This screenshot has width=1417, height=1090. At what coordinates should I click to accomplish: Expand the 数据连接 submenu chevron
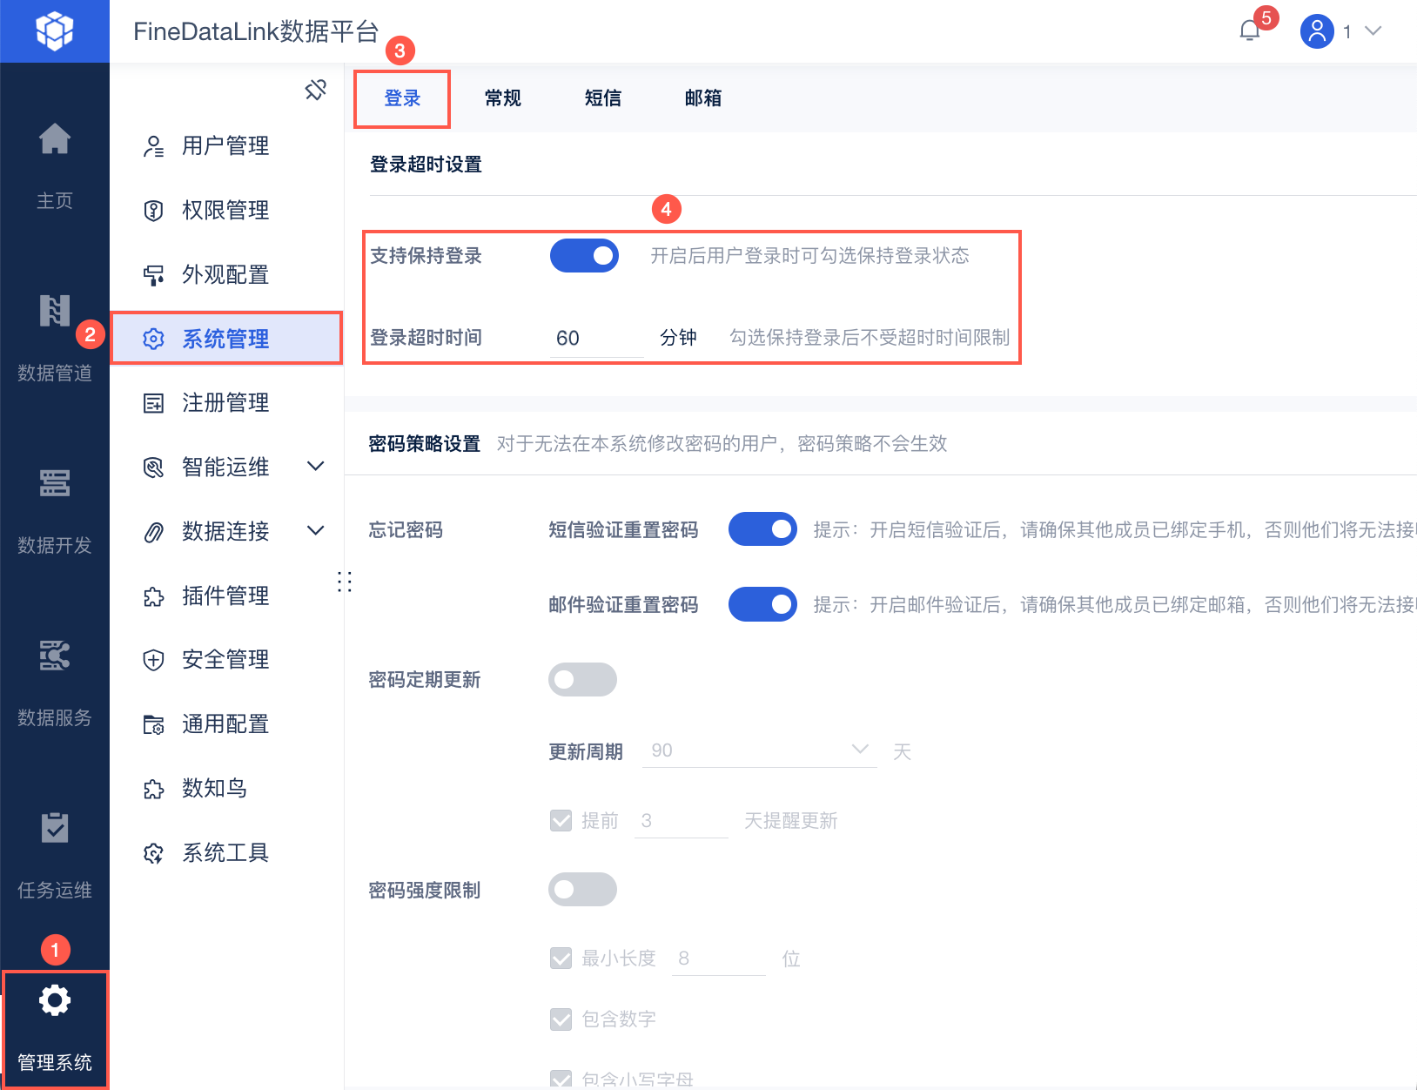click(x=316, y=530)
